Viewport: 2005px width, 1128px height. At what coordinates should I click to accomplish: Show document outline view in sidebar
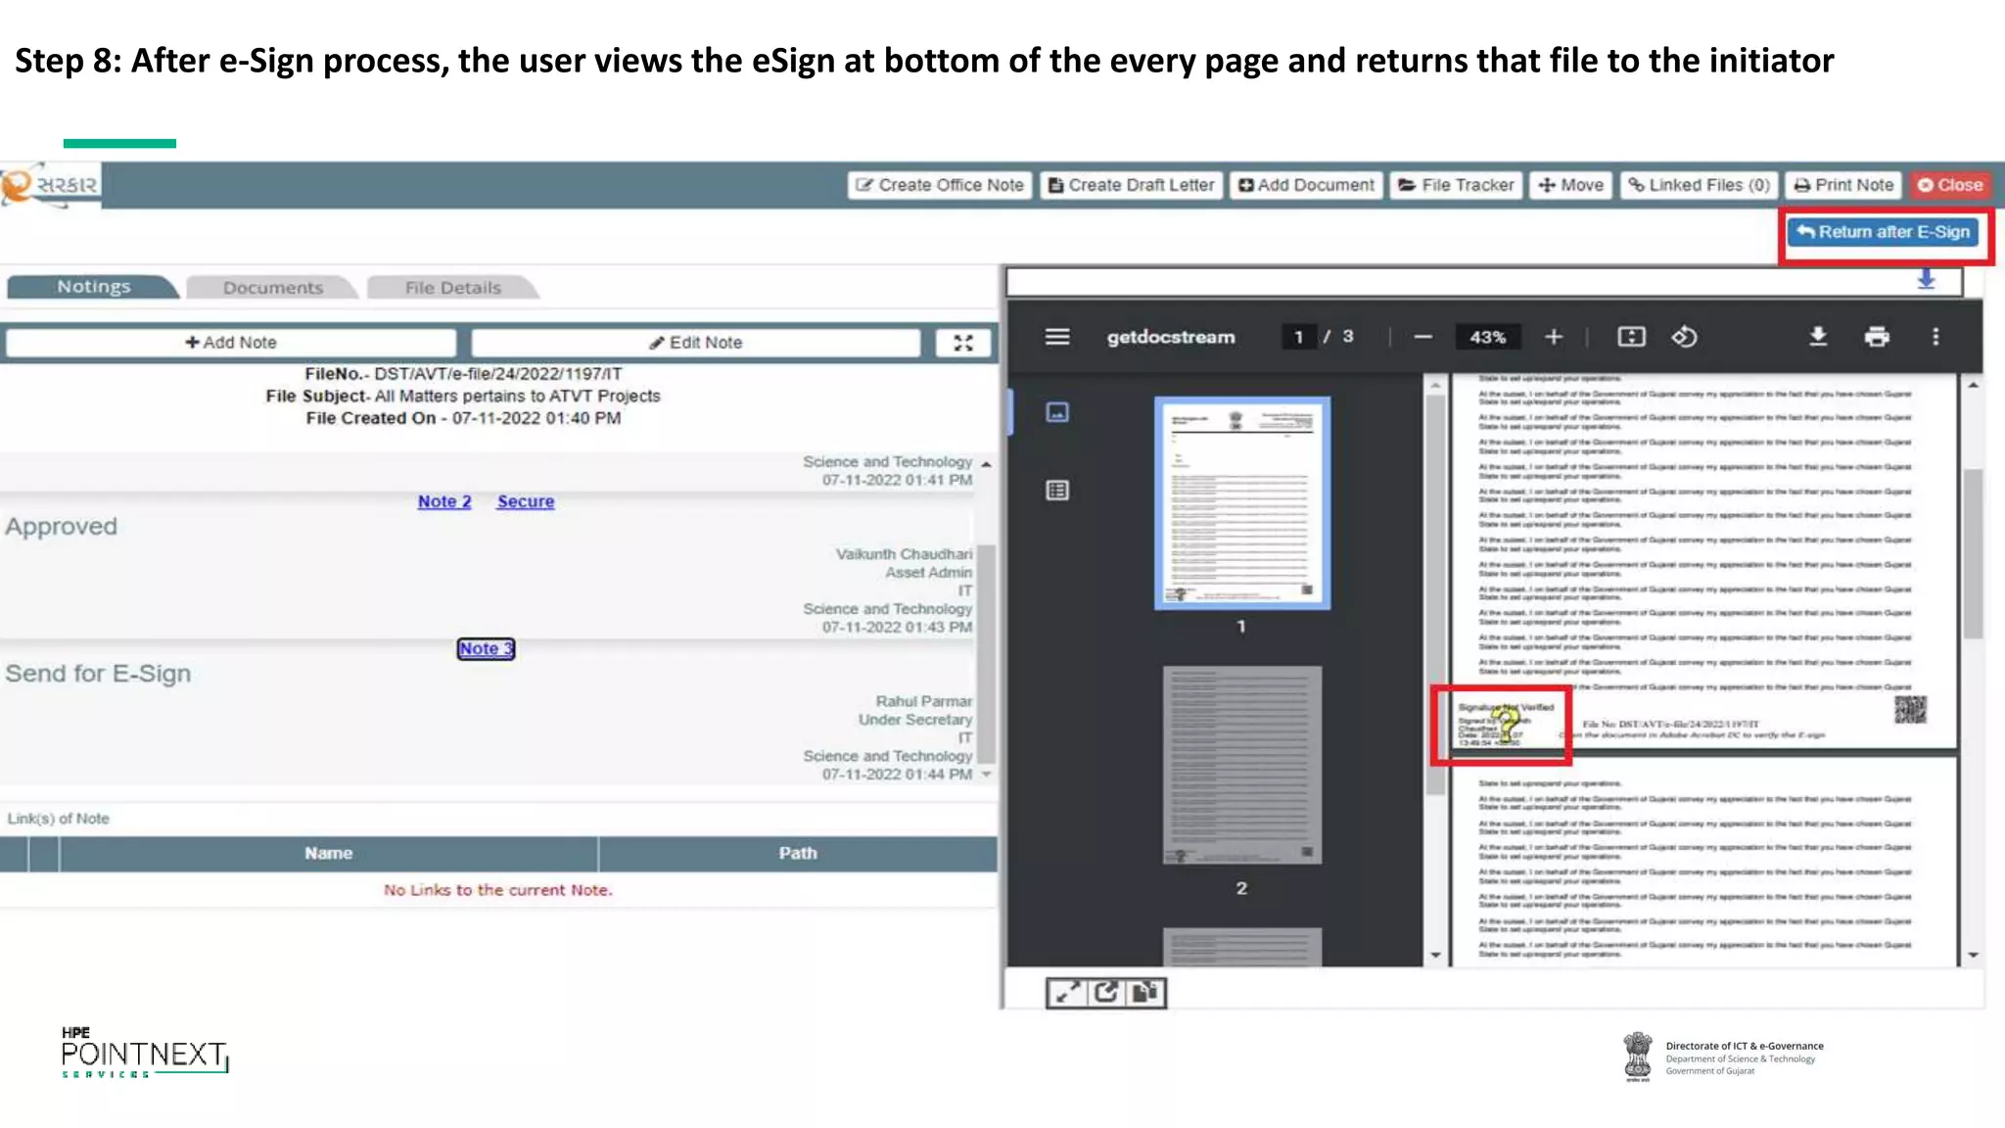[1057, 491]
